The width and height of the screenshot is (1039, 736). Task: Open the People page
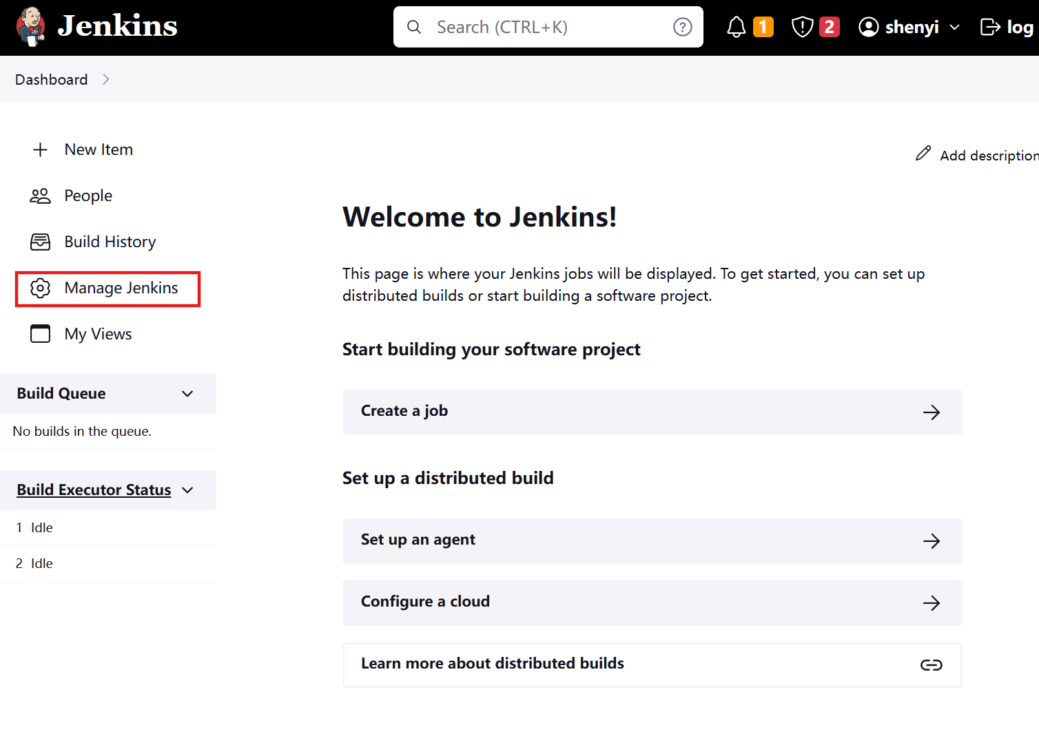[88, 196]
